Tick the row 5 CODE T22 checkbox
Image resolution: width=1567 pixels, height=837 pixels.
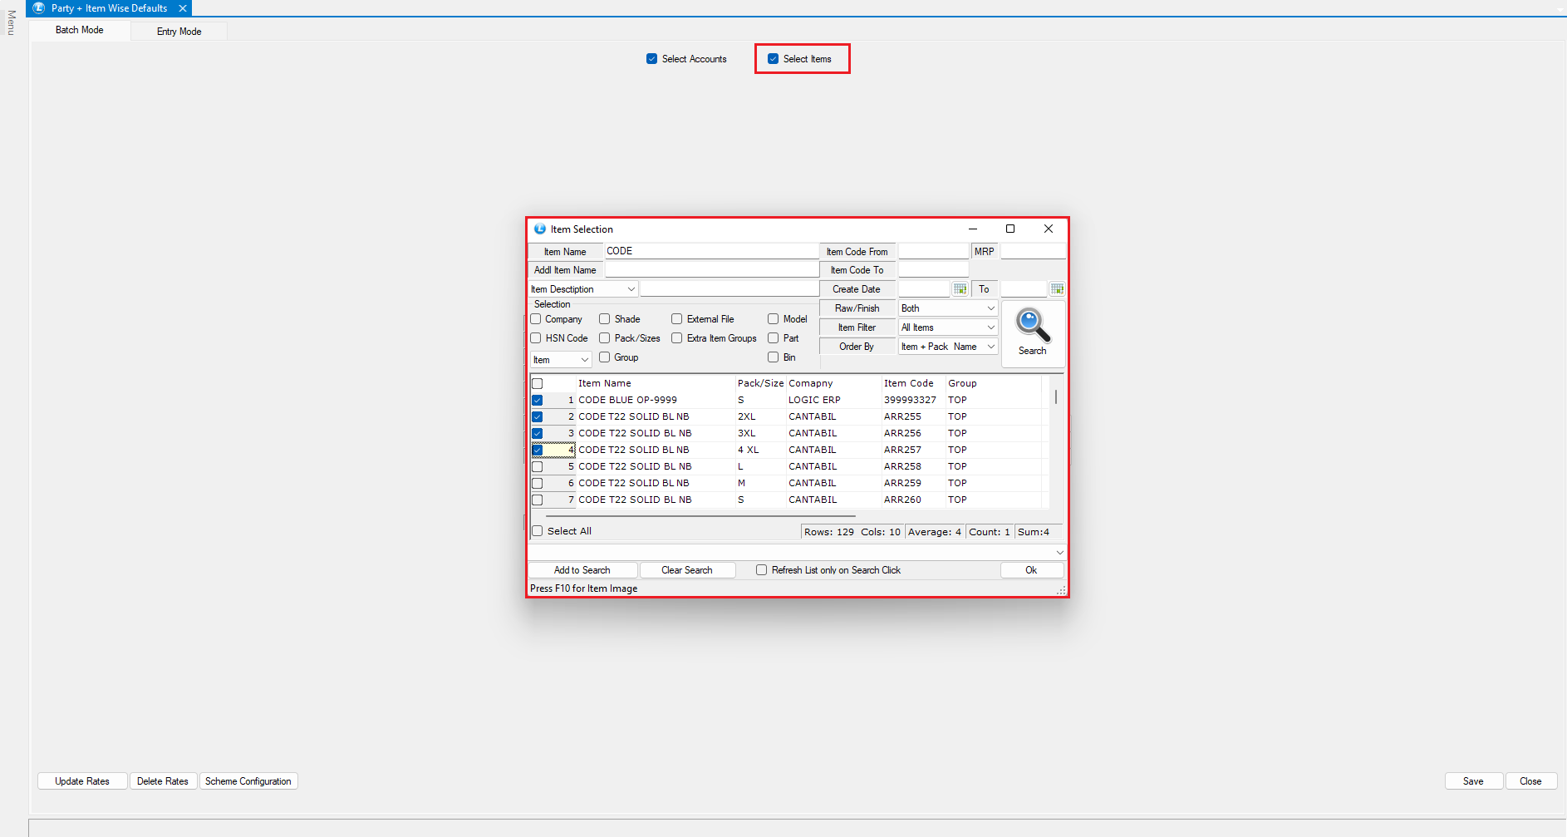(x=538, y=466)
